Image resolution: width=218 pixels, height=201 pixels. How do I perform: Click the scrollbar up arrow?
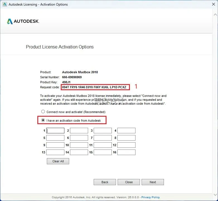[x=215, y=14]
